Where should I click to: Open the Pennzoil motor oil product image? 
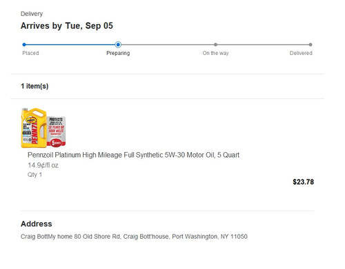click(43, 128)
